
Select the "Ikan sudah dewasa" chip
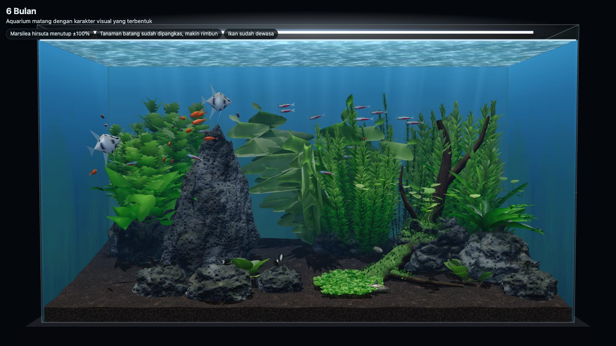click(x=251, y=34)
